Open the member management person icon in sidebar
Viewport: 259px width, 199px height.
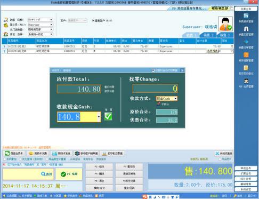[246, 81]
